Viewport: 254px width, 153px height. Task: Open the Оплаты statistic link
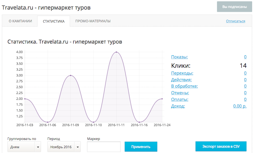tap(179, 99)
